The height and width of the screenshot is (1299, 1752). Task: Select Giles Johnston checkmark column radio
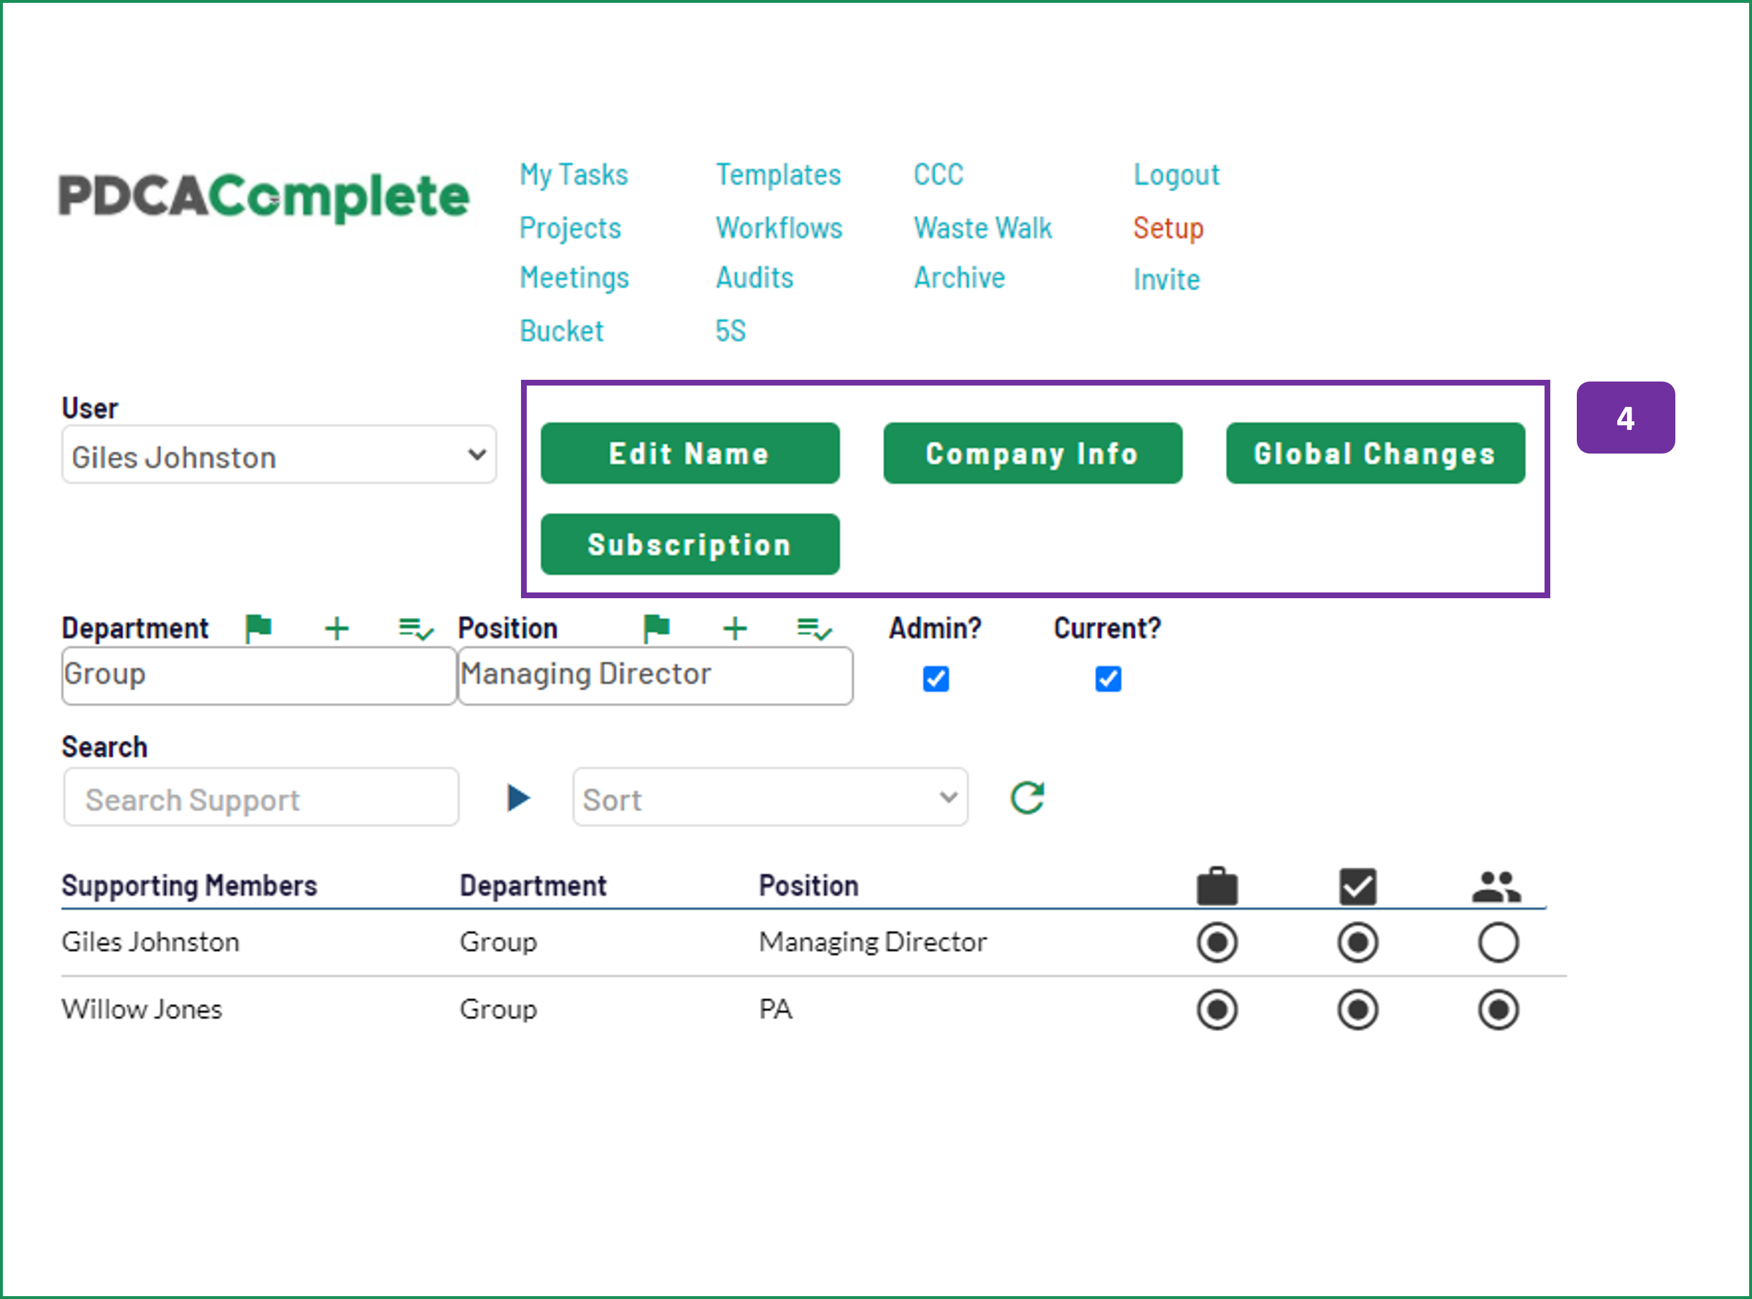[1358, 942]
